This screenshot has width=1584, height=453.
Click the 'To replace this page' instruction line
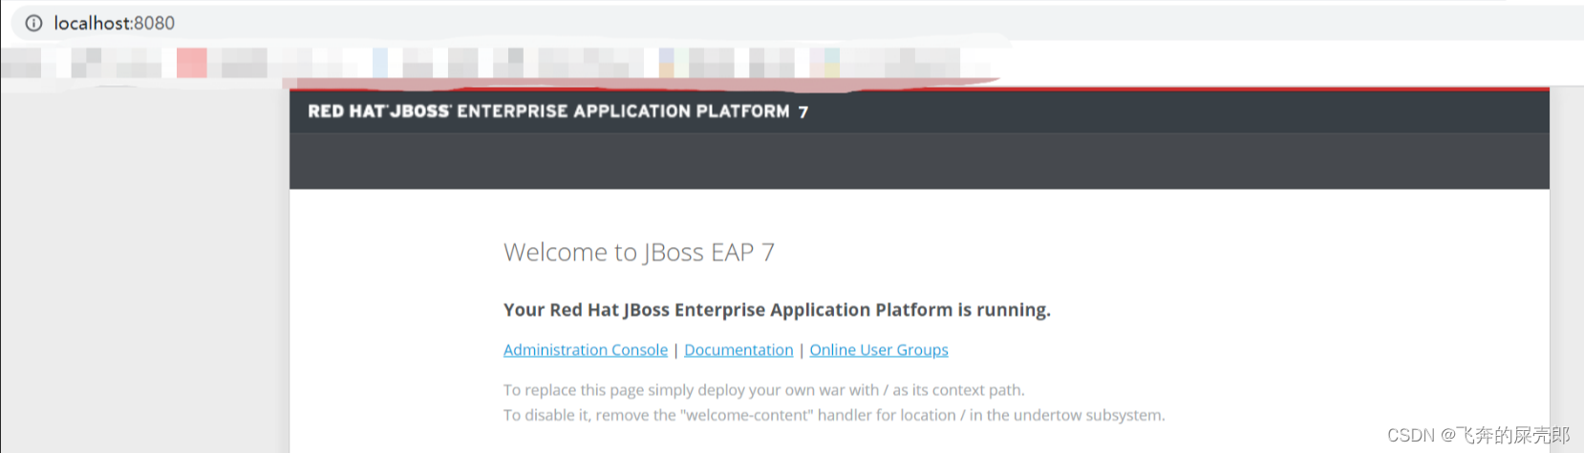tap(764, 390)
